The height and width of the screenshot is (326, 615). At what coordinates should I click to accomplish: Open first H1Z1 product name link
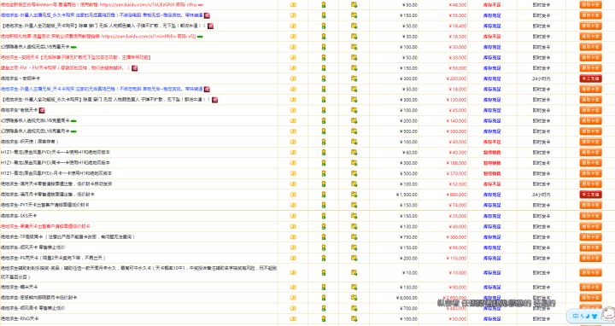point(56,152)
